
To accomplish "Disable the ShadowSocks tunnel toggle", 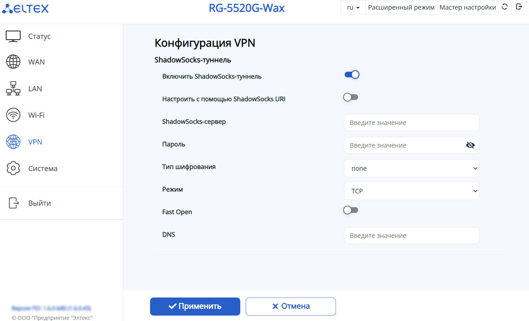I will pyautogui.click(x=352, y=75).
